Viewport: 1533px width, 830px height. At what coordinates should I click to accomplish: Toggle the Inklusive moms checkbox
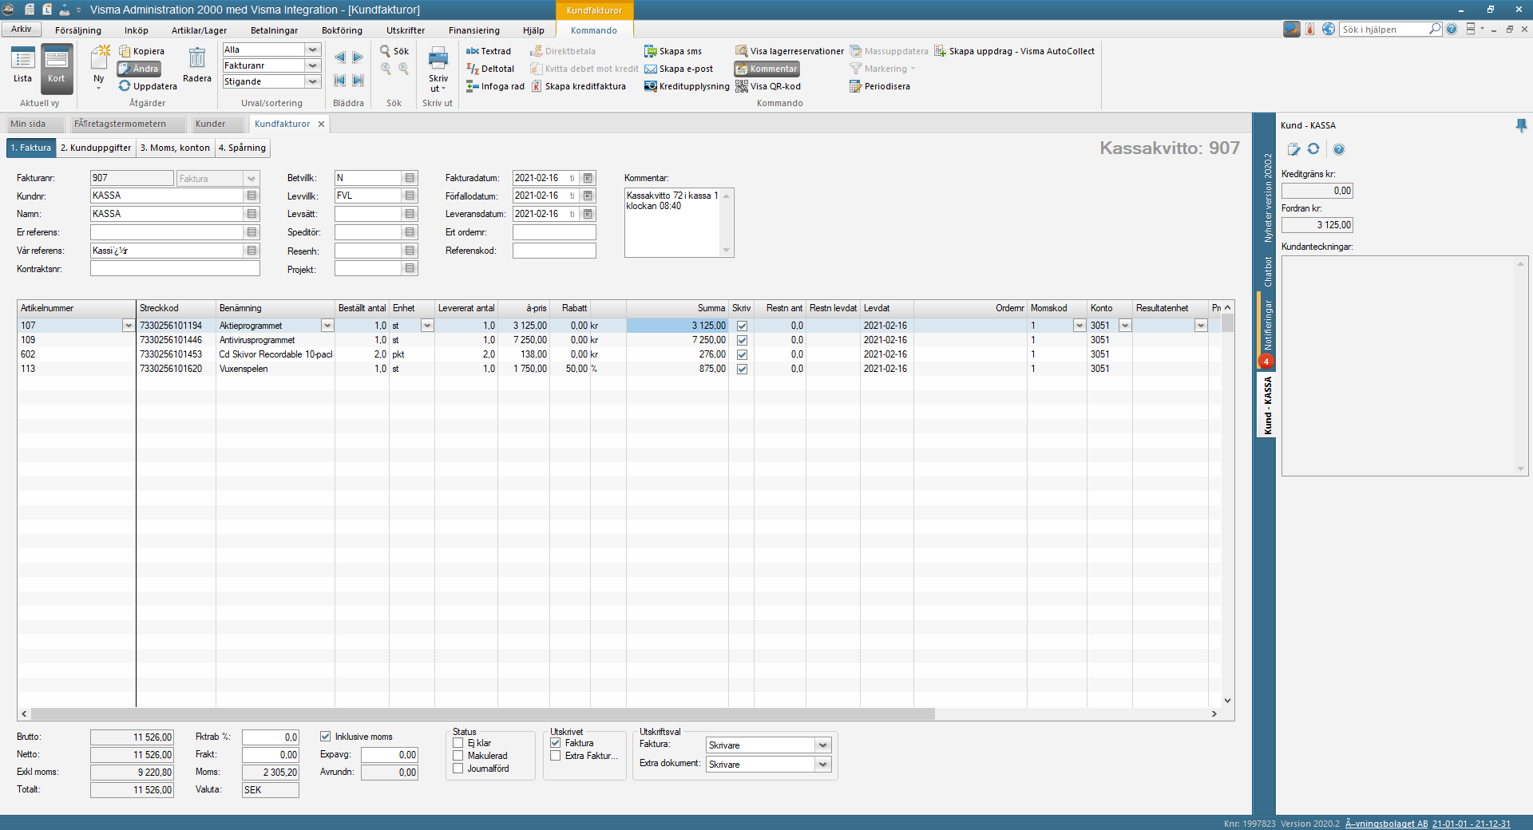tap(326, 737)
